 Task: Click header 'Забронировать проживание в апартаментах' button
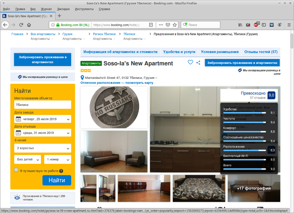(242, 63)
